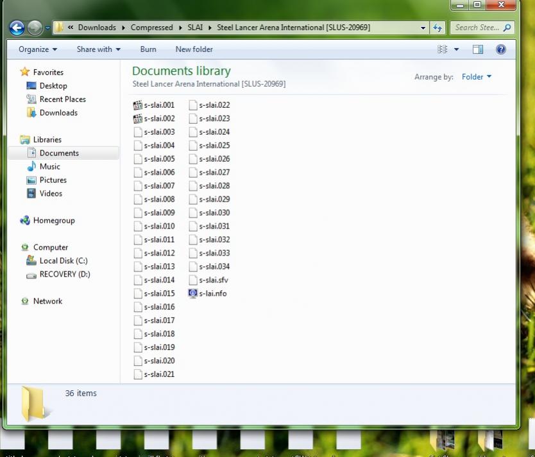Open Recent Places under Favorites
Image resolution: width=535 pixels, height=457 pixels.
[x=56, y=99]
